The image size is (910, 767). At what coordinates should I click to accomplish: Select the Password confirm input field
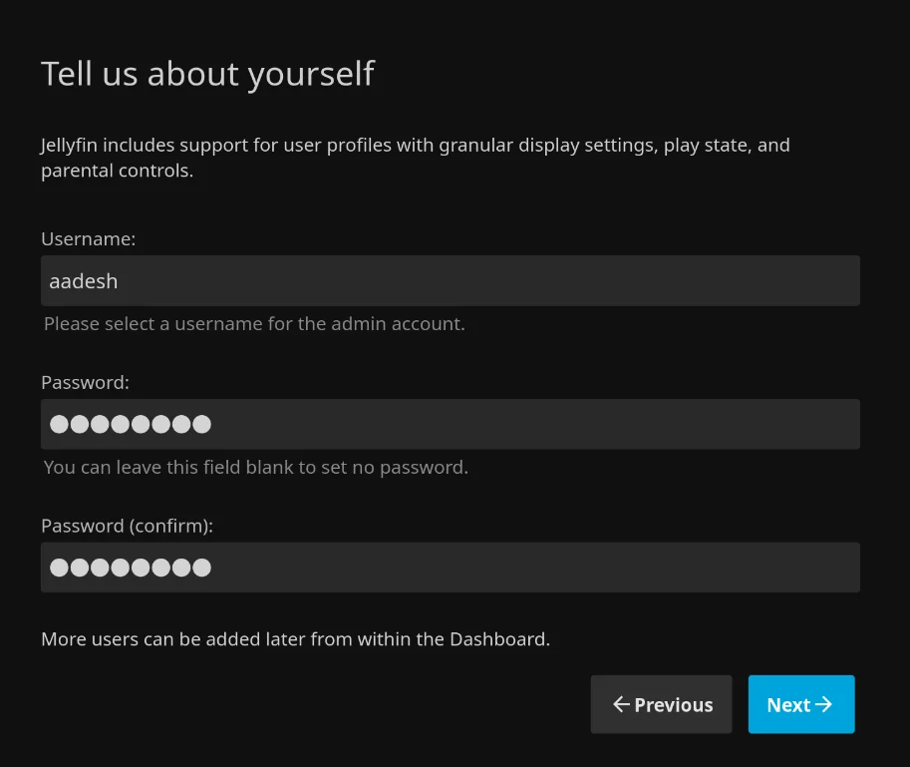coord(450,567)
